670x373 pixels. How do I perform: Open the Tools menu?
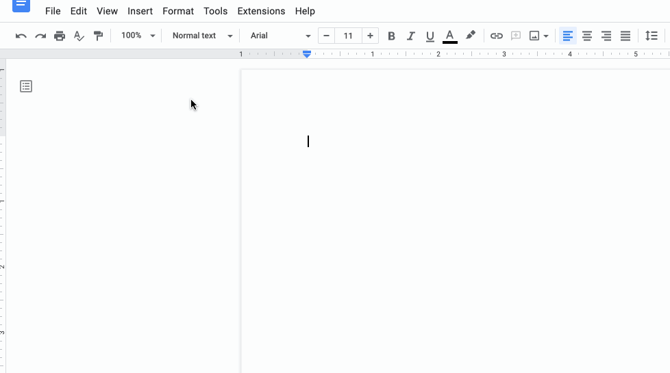click(x=215, y=11)
